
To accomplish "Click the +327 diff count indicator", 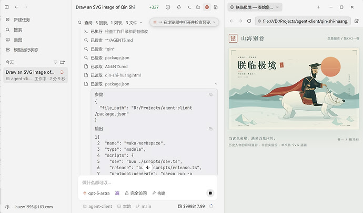I will [154, 7].
